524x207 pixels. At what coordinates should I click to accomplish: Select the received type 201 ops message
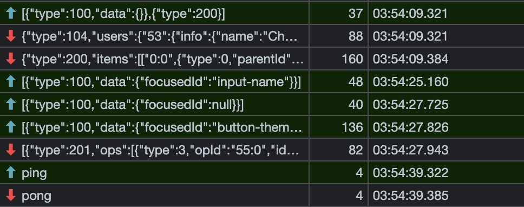(x=262, y=150)
